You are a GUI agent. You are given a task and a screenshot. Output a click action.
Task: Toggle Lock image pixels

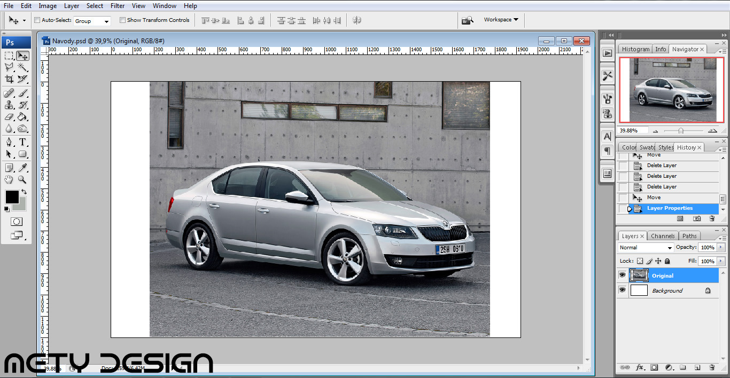pos(649,261)
